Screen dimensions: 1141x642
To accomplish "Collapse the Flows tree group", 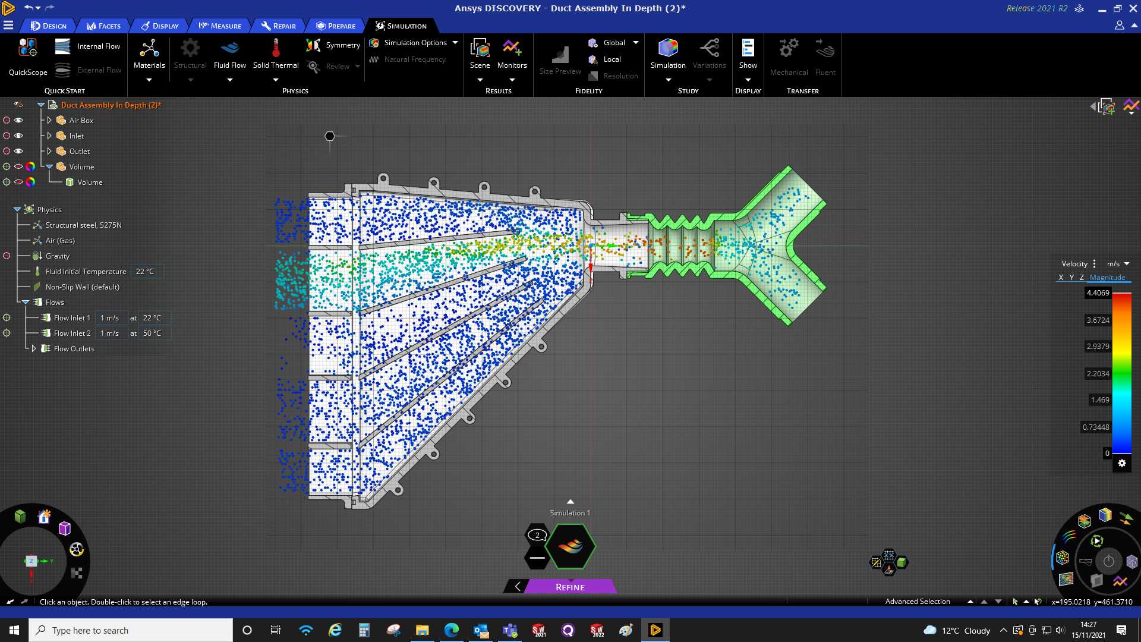I will (x=26, y=302).
